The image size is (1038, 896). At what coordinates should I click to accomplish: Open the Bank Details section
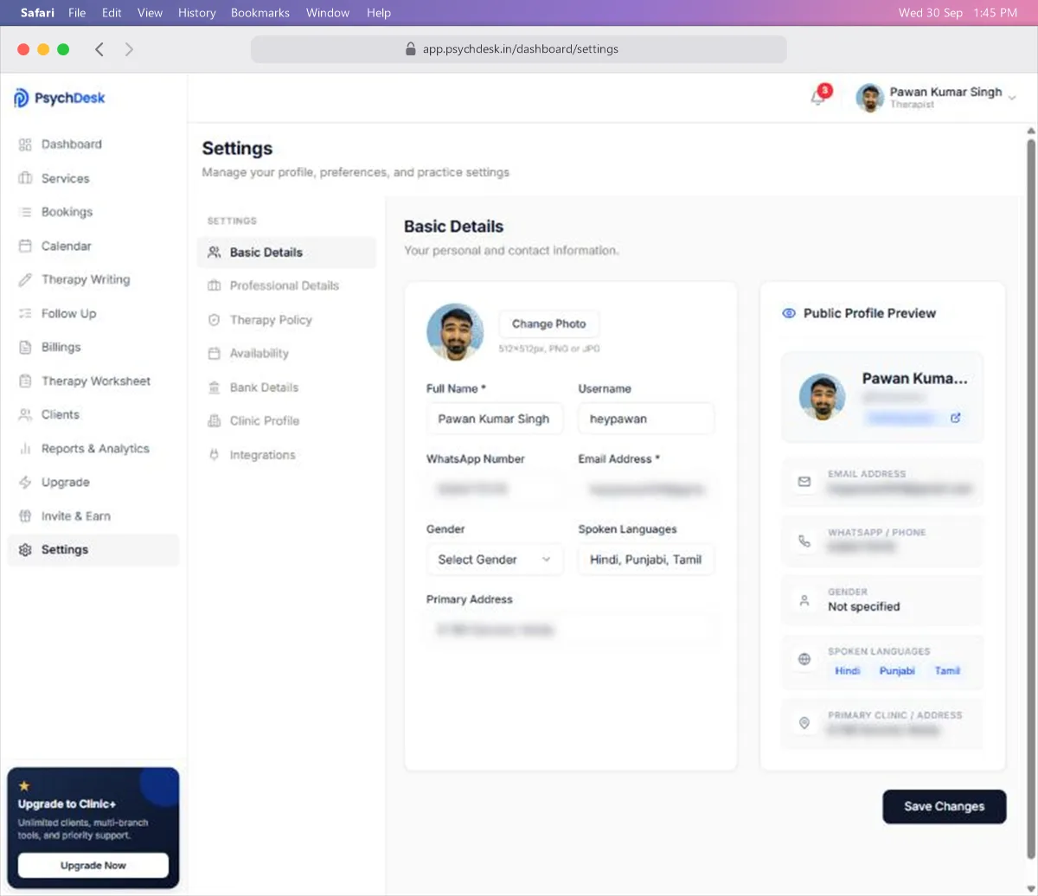286,387
